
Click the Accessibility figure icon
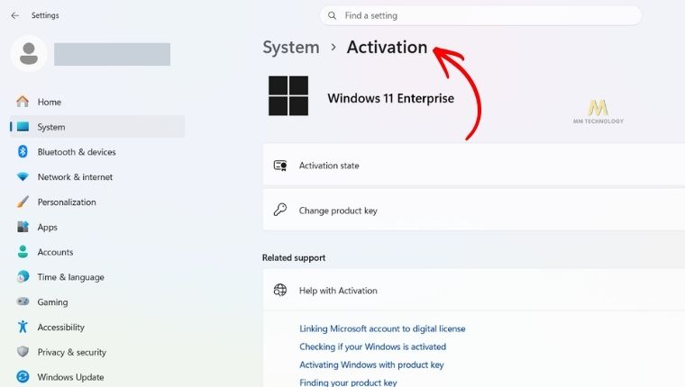click(x=23, y=327)
